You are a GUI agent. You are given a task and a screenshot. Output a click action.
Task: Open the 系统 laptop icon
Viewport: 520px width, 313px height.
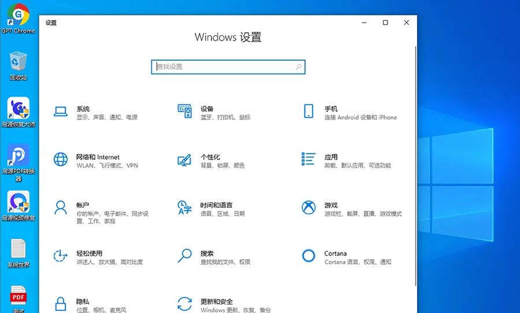tap(61, 111)
